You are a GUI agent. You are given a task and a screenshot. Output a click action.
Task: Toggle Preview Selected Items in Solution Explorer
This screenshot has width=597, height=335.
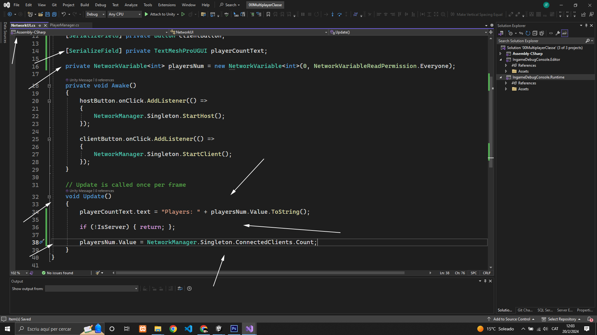coord(565,33)
